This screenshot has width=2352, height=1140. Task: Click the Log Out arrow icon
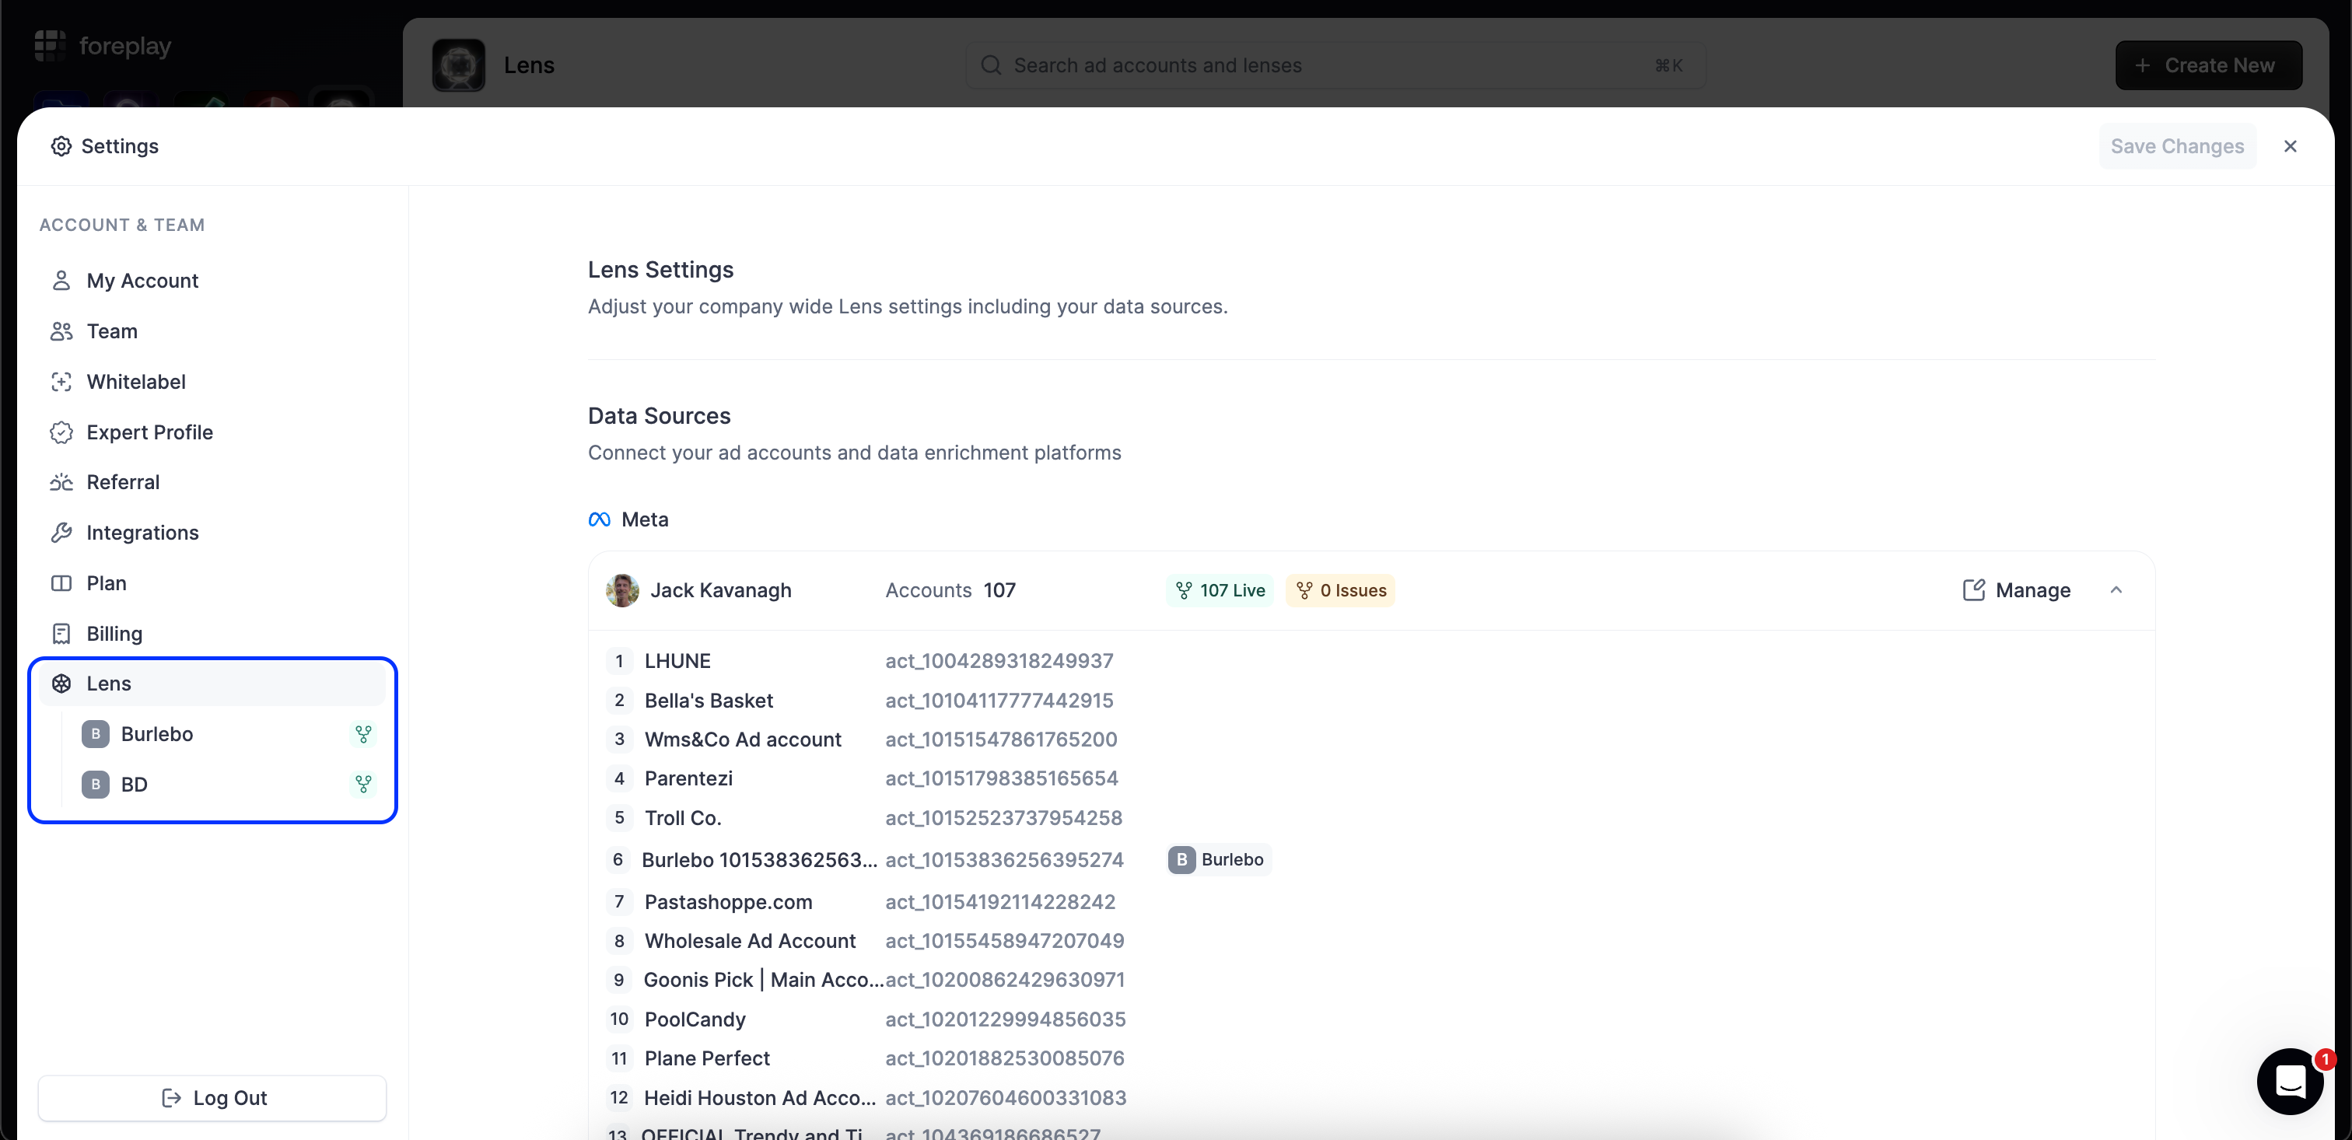point(171,1097)
